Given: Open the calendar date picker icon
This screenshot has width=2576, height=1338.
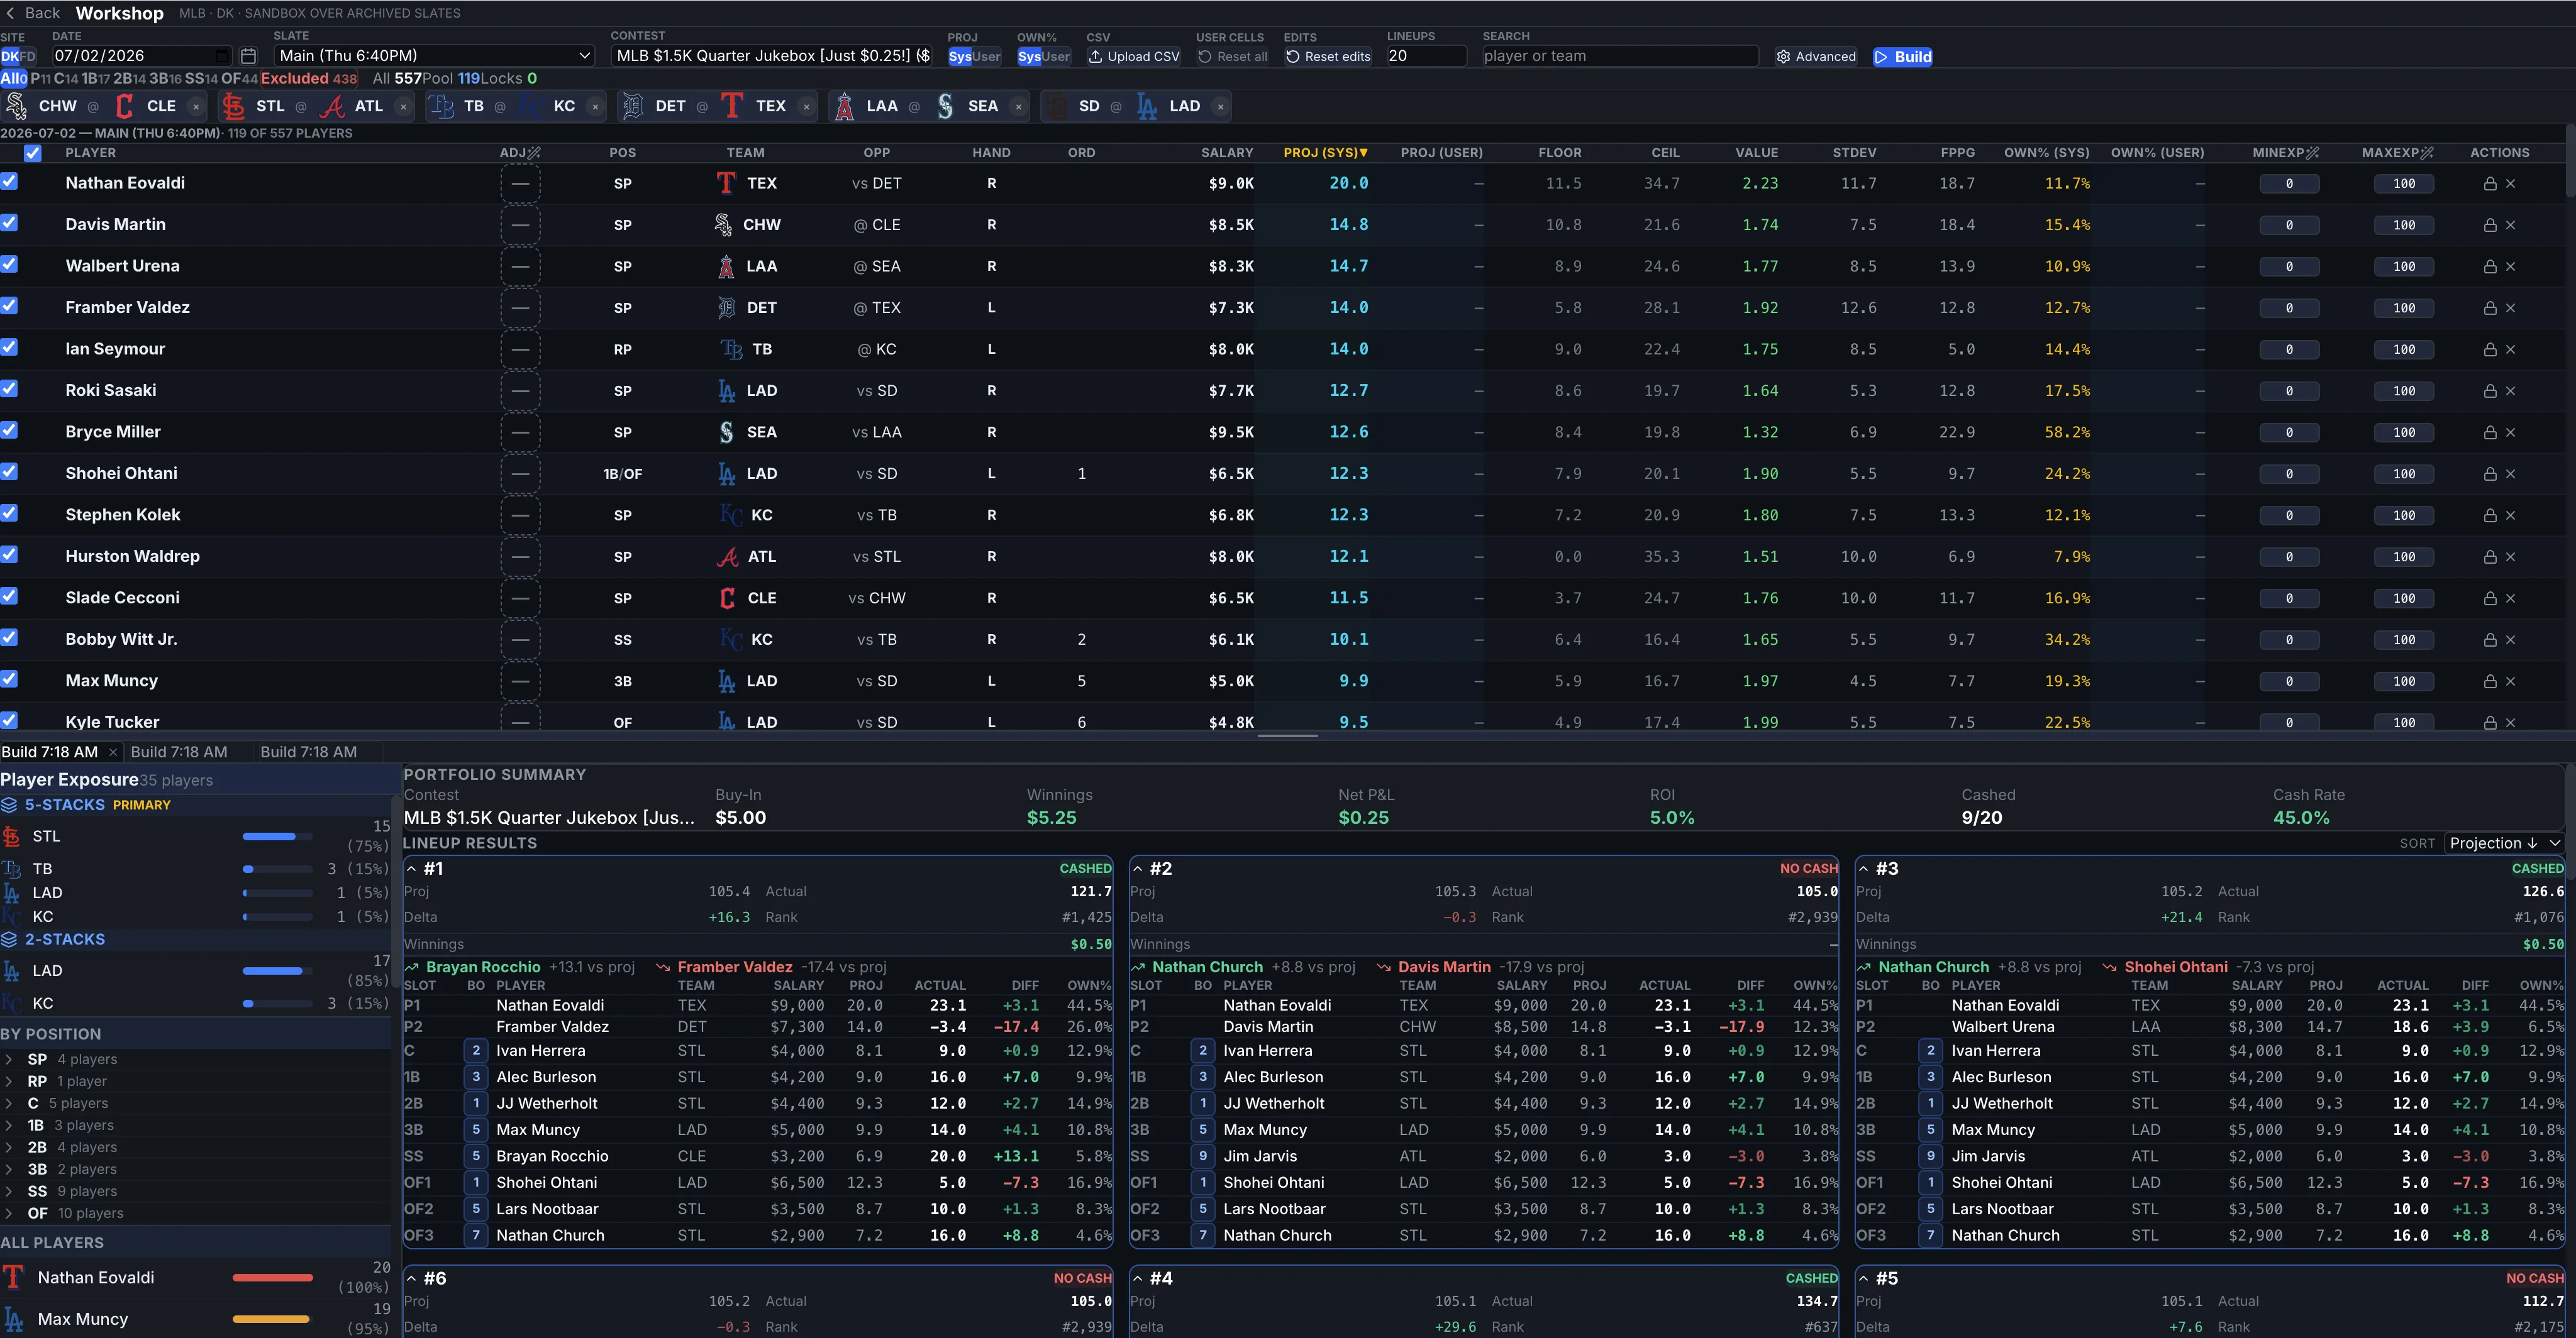Looking at the screenshot, I should [249, 56].
